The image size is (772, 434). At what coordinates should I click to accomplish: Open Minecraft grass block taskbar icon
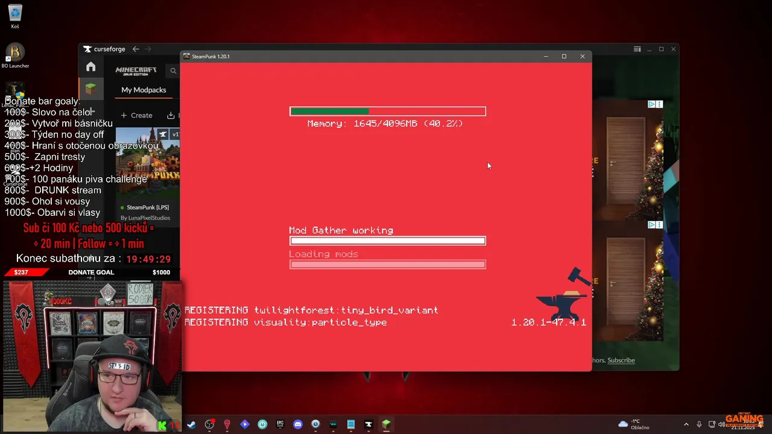click(386, 424)
